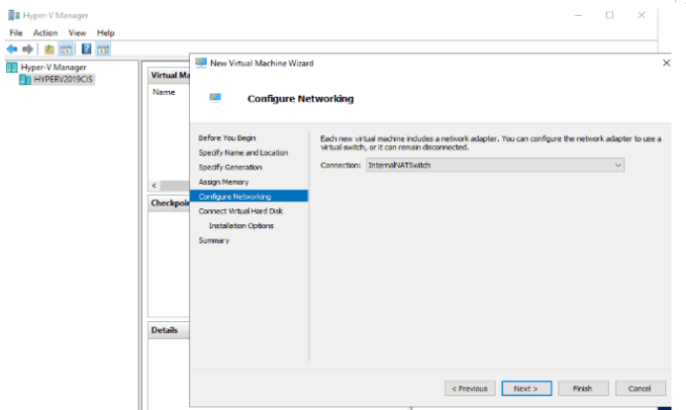Click the New Virtual Machine Wizard title icon
This screenshot has width=686, height=410.
click(201, 63)
